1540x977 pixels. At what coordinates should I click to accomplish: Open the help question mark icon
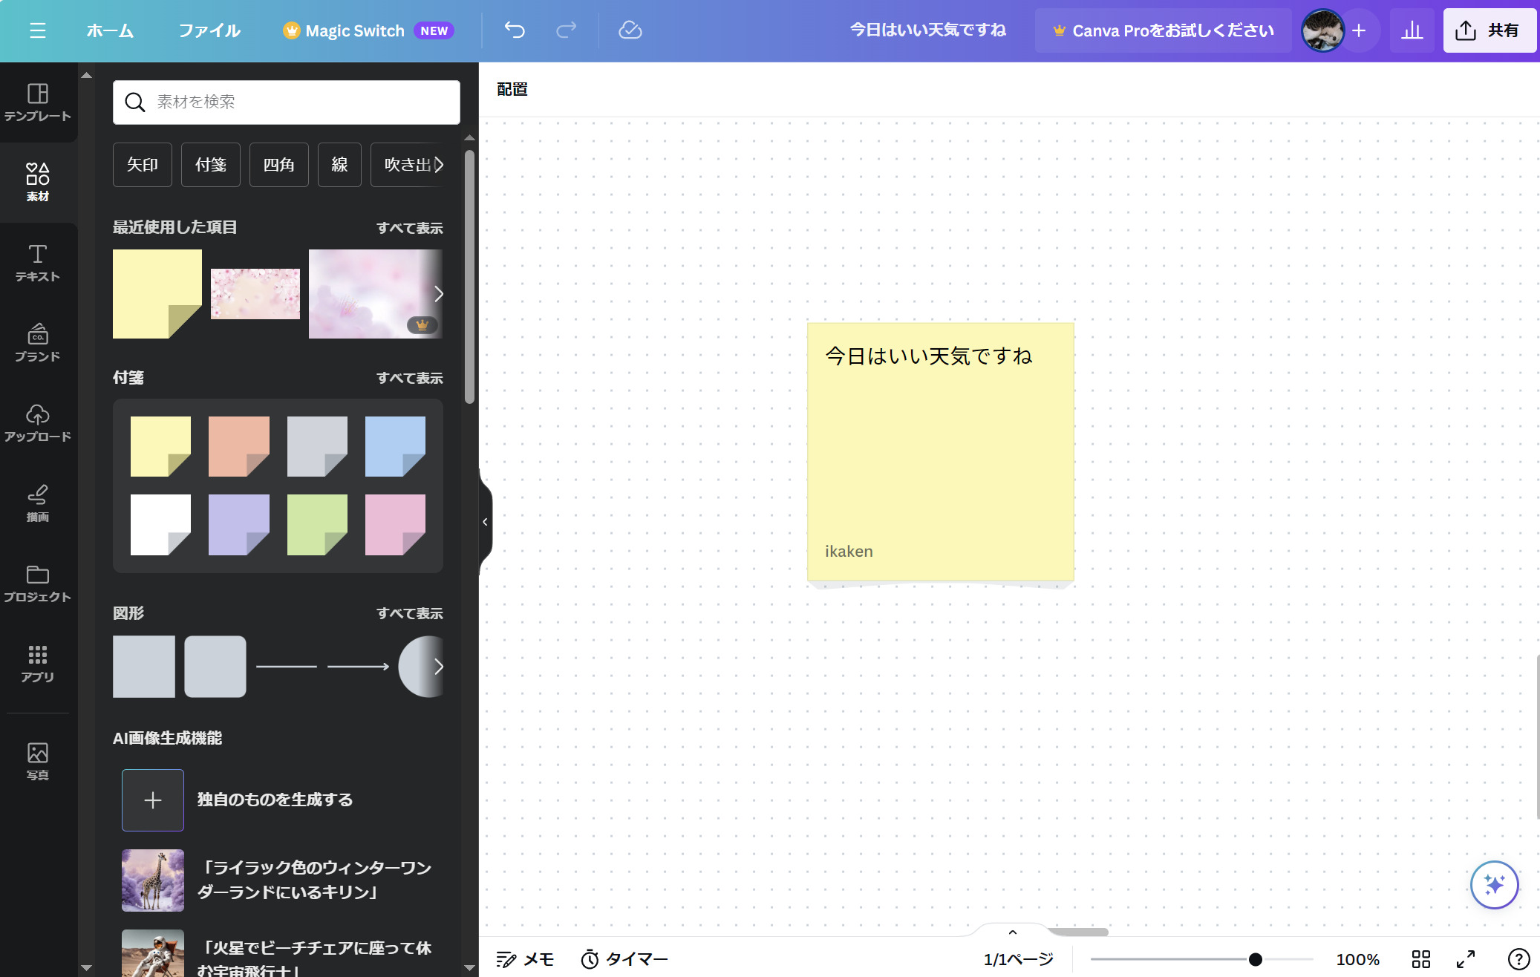click(x=1518, y=959)
